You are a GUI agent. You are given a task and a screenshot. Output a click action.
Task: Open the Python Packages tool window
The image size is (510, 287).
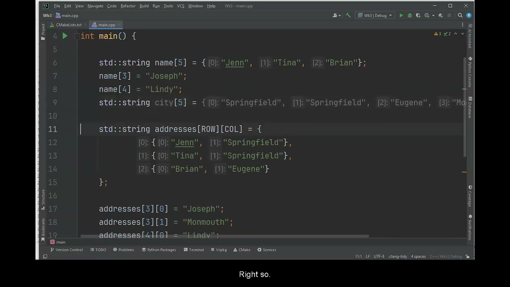(159, 250)
